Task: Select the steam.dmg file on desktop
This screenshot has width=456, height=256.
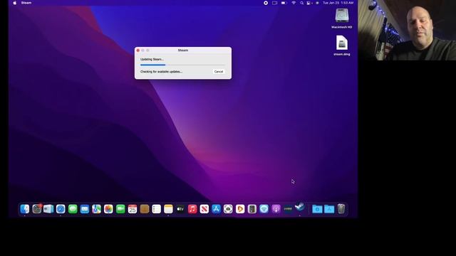Action: 342,46
